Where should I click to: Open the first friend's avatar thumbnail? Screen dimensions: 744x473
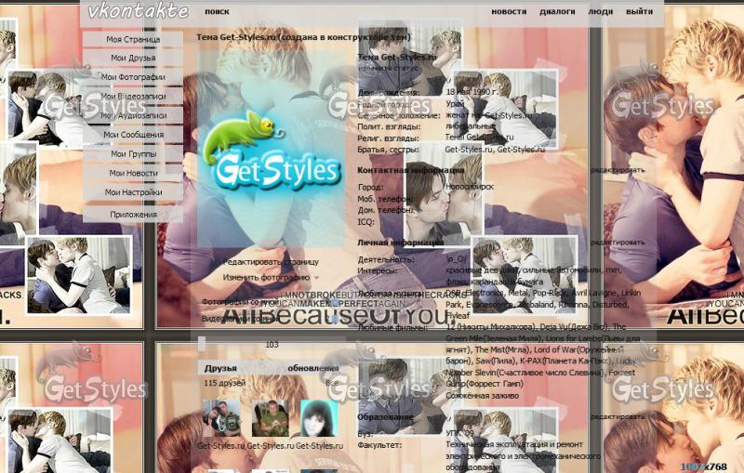[220, 418]
